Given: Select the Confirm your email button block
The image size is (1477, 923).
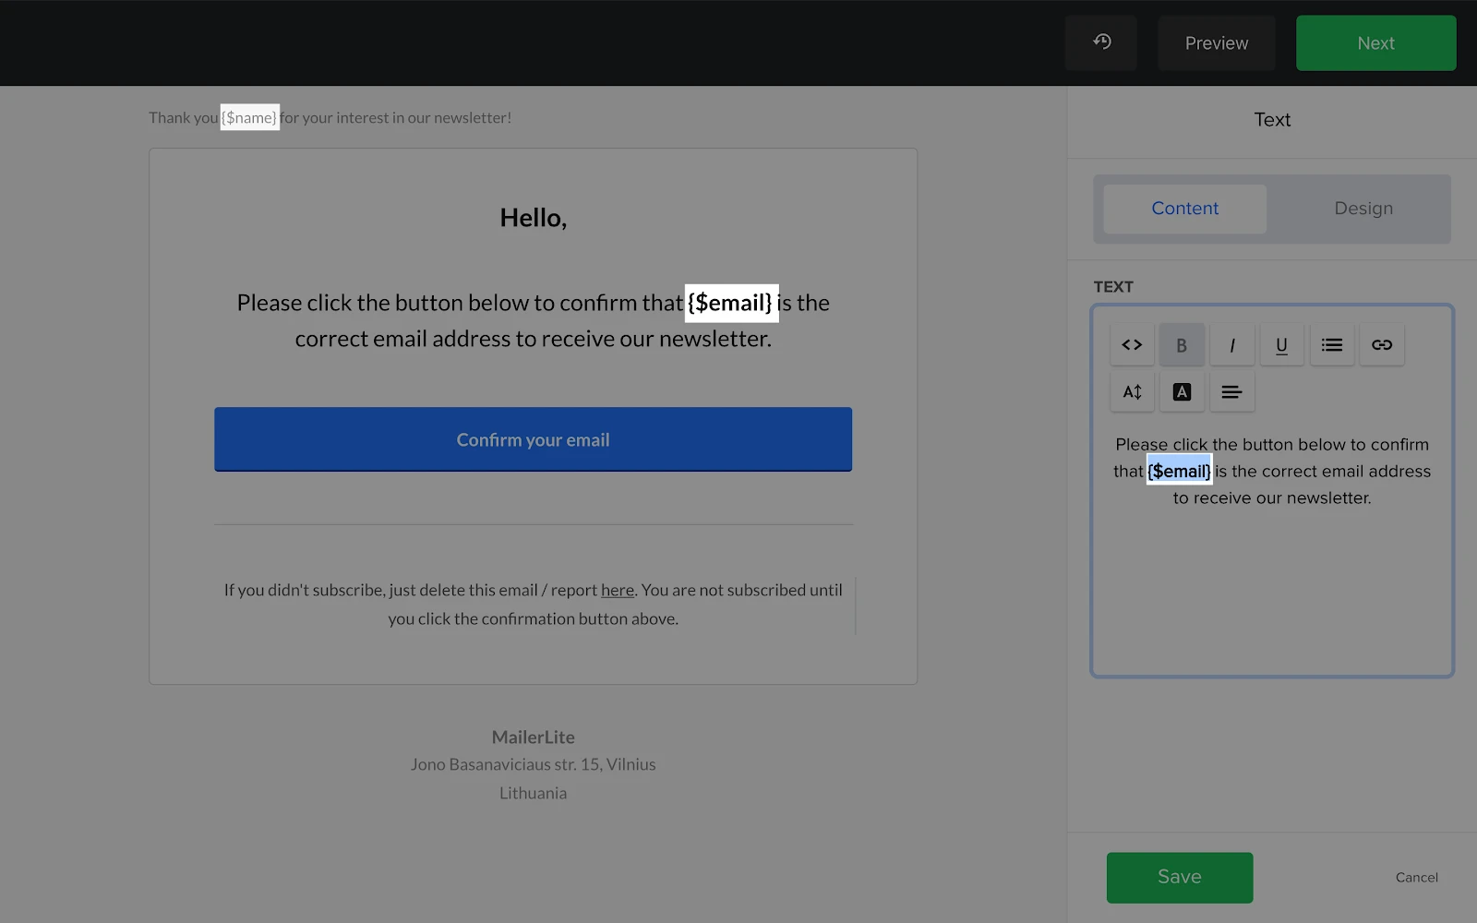Looking at the screenshot, I should tap(533, 439).
